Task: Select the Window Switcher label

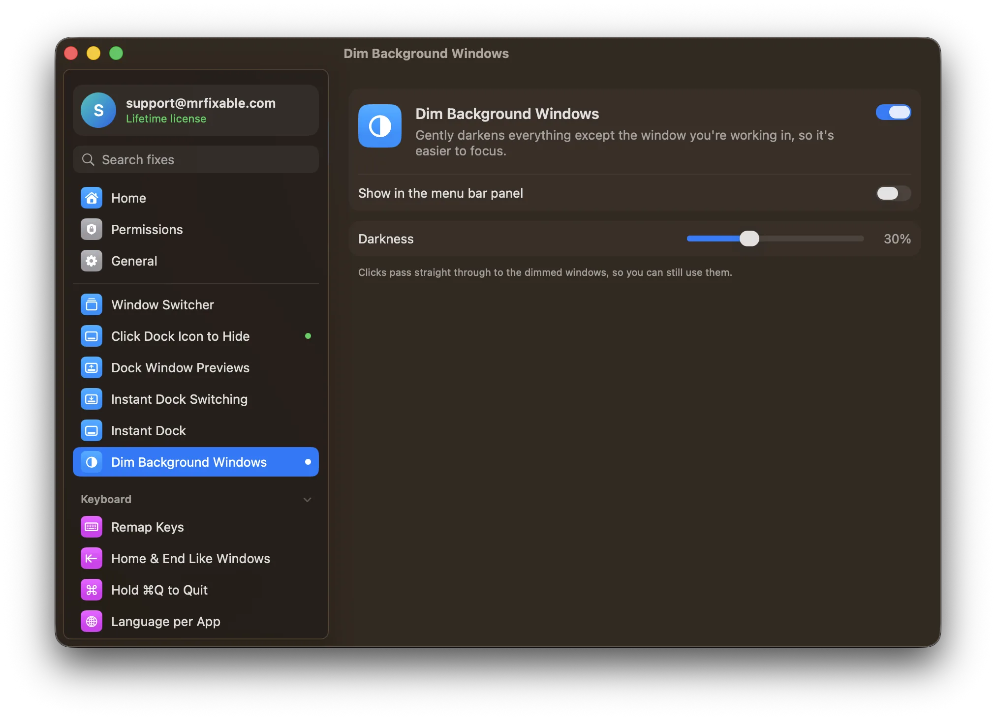Action: (x=162, y=305)
